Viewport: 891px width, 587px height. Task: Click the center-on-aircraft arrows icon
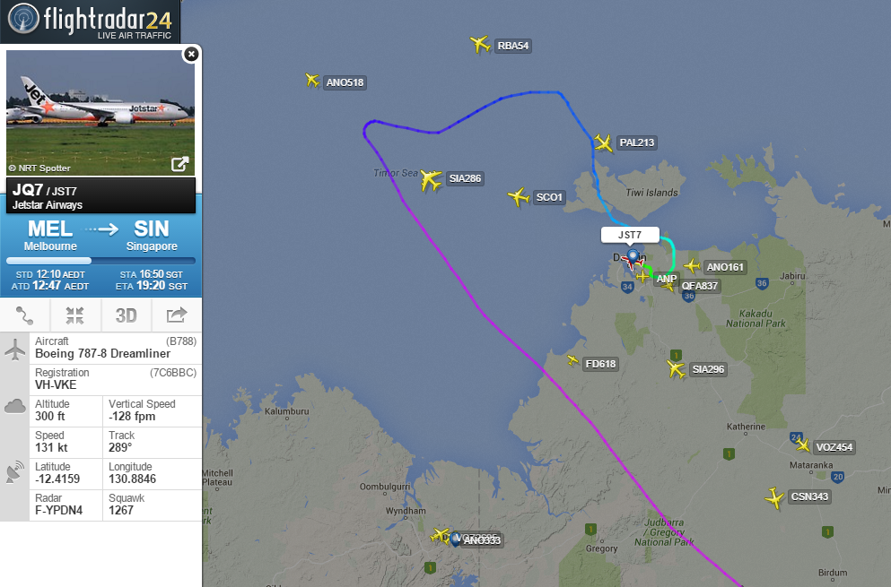point(74,315)
